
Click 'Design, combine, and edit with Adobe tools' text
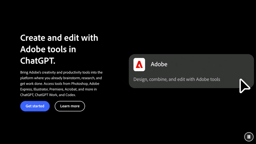click(177, 79)
